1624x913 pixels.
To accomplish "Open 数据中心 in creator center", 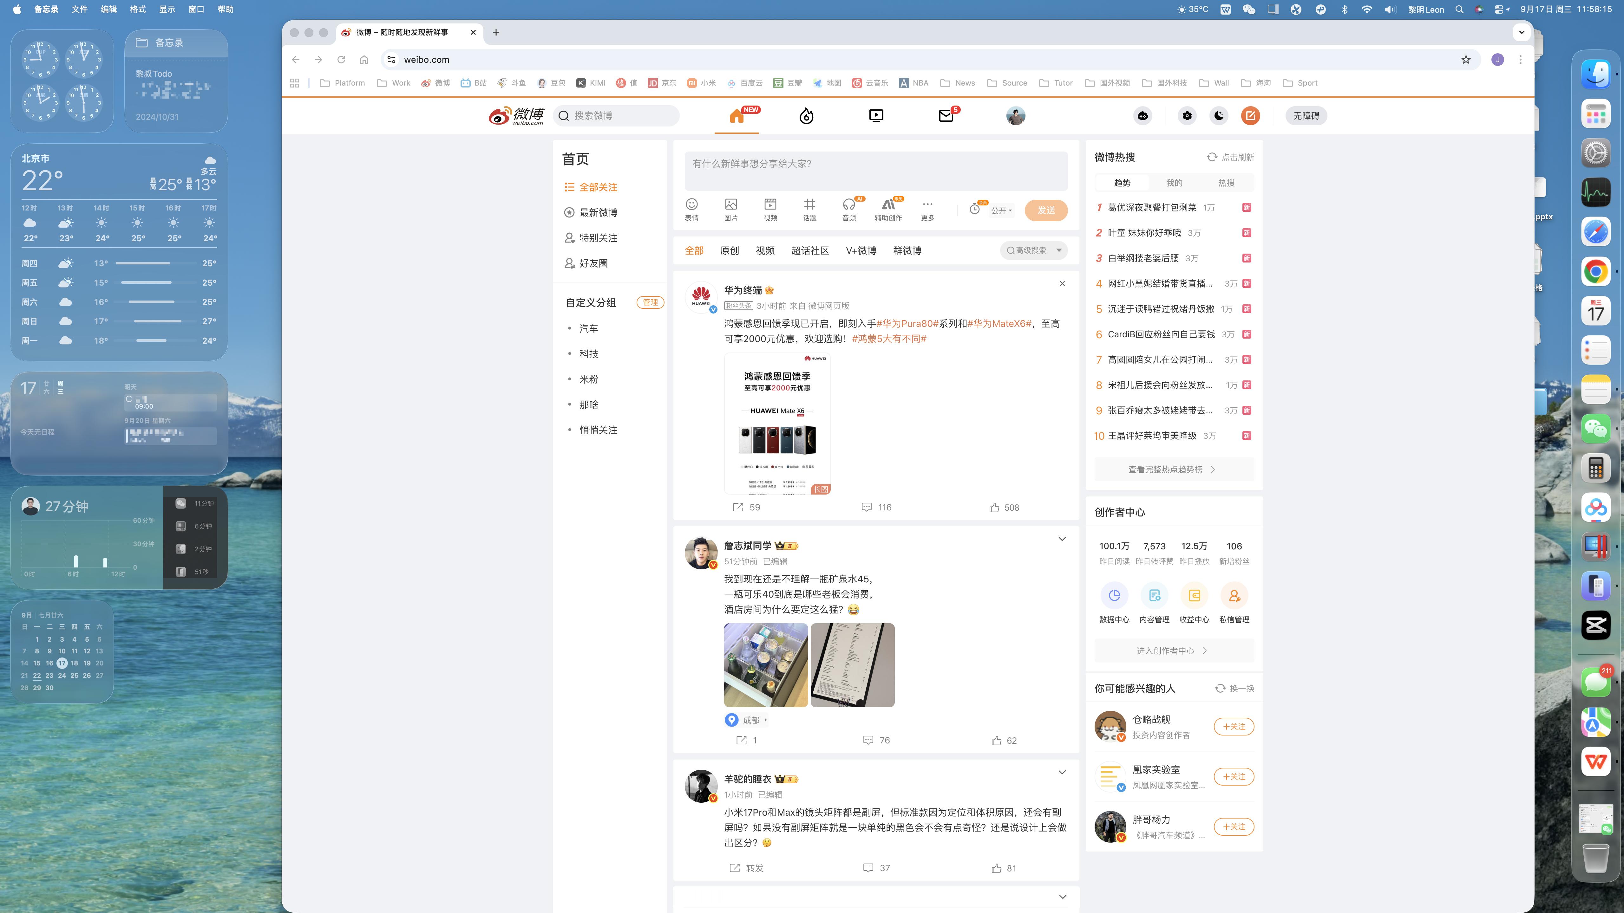I will coord(1114,603).
